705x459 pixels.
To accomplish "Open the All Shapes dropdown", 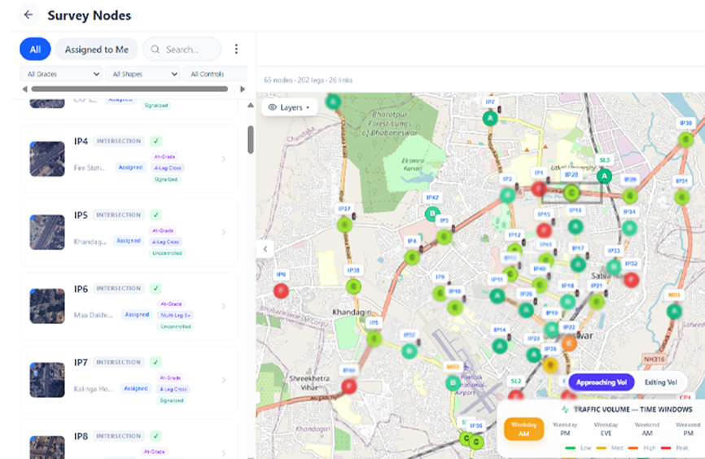I will tap(142, 74).
